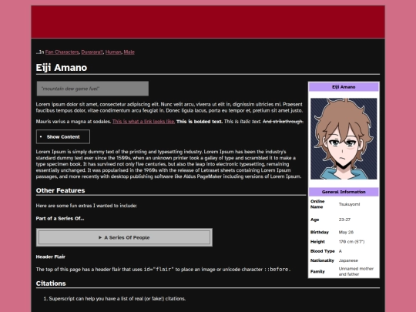Click the 'Part of a Series Of...' subheading

tap(60, 218)
